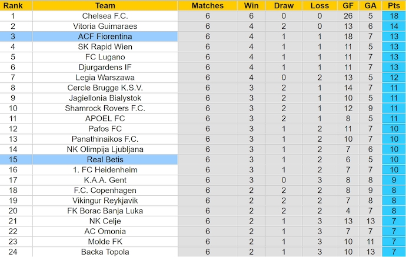This screenshot has height=257, width=406.
Task: Click Chelsea's 18 points cell
Action: tap(393, 16)
